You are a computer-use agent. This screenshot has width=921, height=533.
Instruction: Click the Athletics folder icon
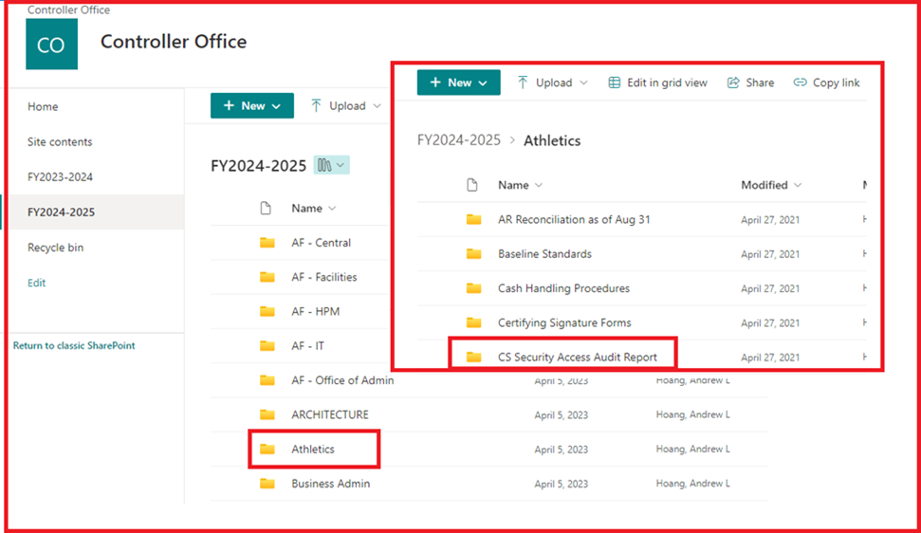[x=267, y=450]
